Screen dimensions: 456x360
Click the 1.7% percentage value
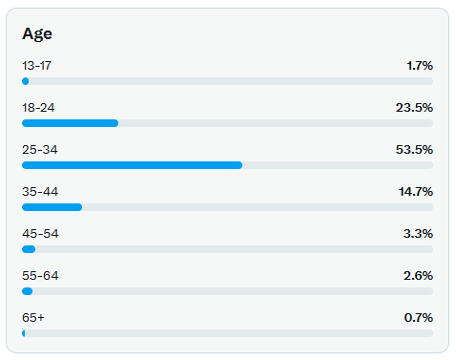pyautogui.click(x=420, y=66)
